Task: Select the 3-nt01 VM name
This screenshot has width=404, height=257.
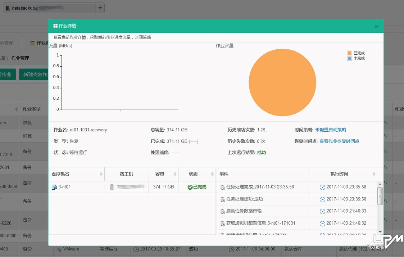Action: point(64,187)
